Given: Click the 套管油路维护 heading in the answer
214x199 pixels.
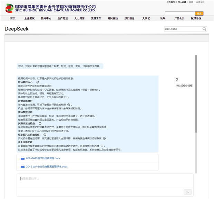Looking at the screenshot, I should click(x=26, y=101).
